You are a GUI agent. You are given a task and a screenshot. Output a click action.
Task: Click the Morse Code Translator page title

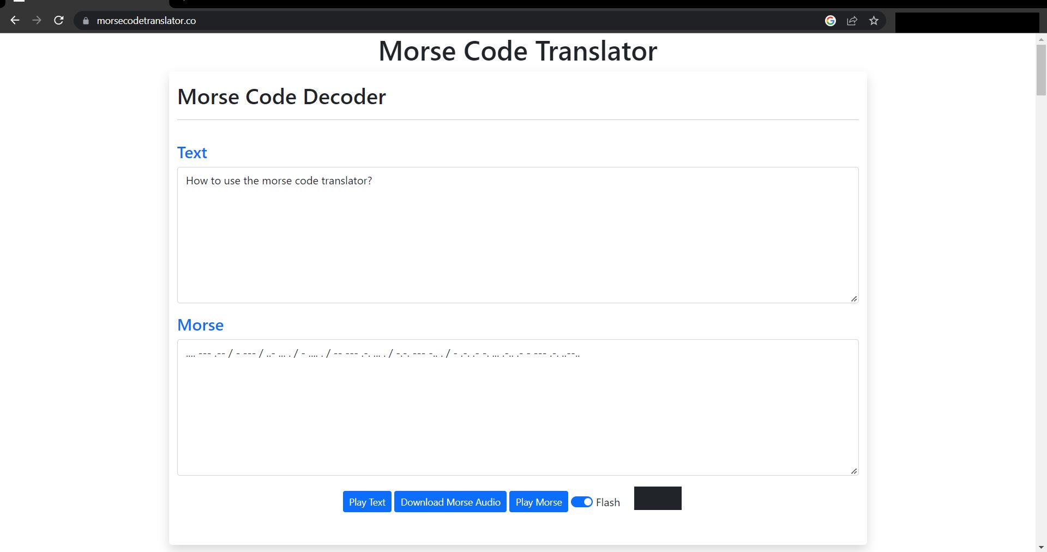point(517,51)
